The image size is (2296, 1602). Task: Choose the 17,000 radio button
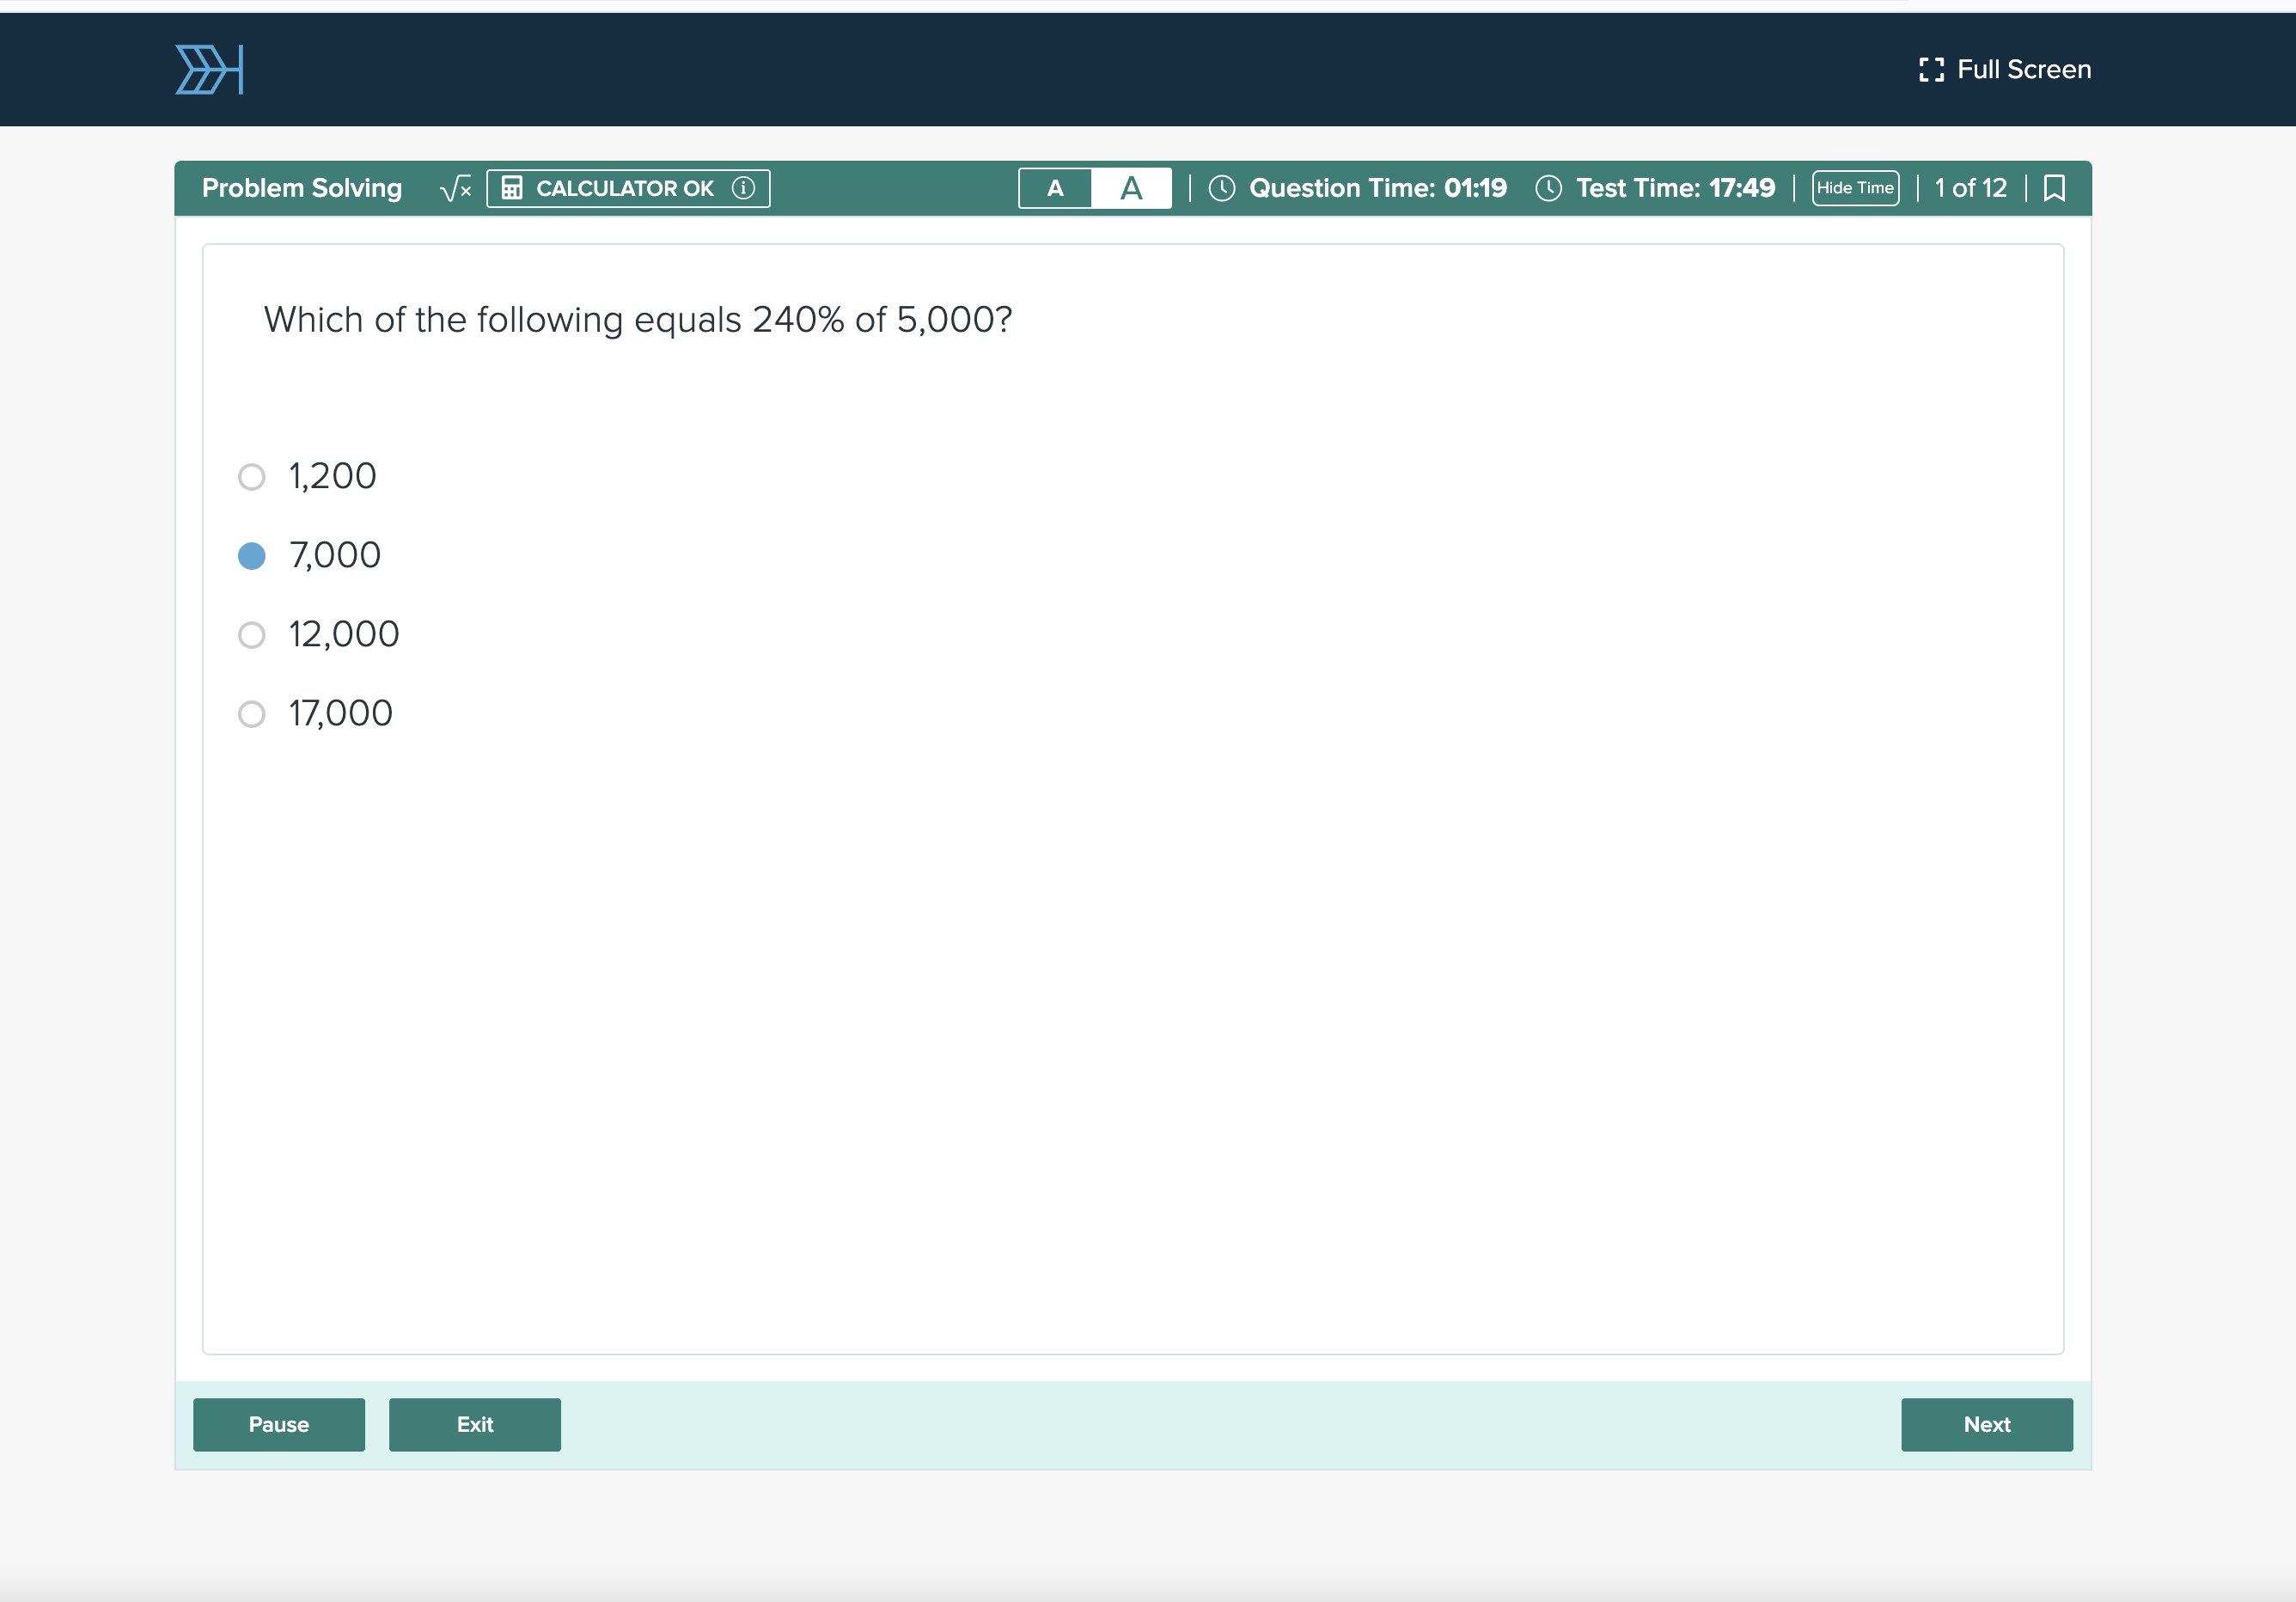click(252, 713)
